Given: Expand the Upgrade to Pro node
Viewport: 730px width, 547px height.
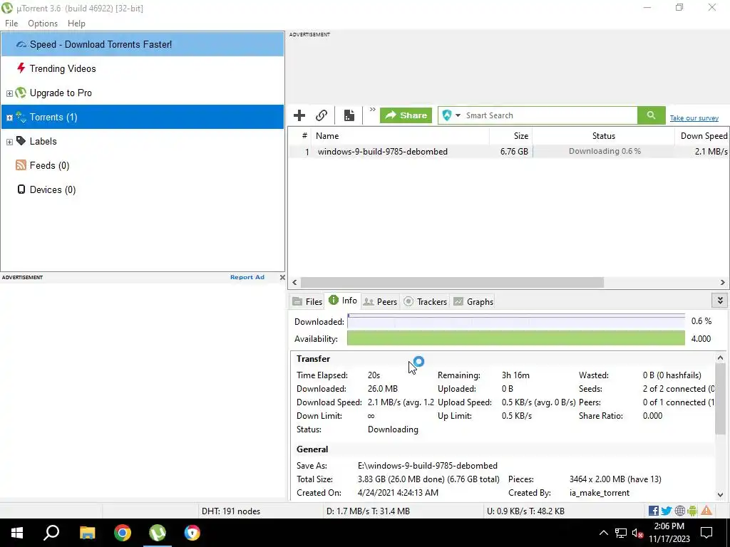Looking at the screenshot, I should [9, 93].
